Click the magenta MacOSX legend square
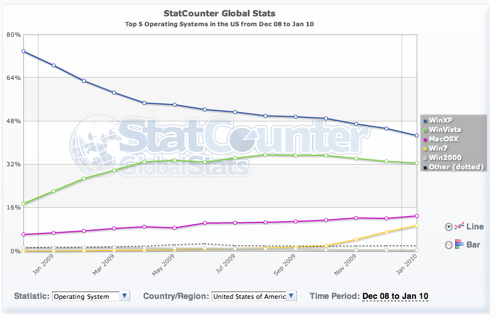This screenshot has height=317, width=495. pyautogui.click(x=425, y=139)
